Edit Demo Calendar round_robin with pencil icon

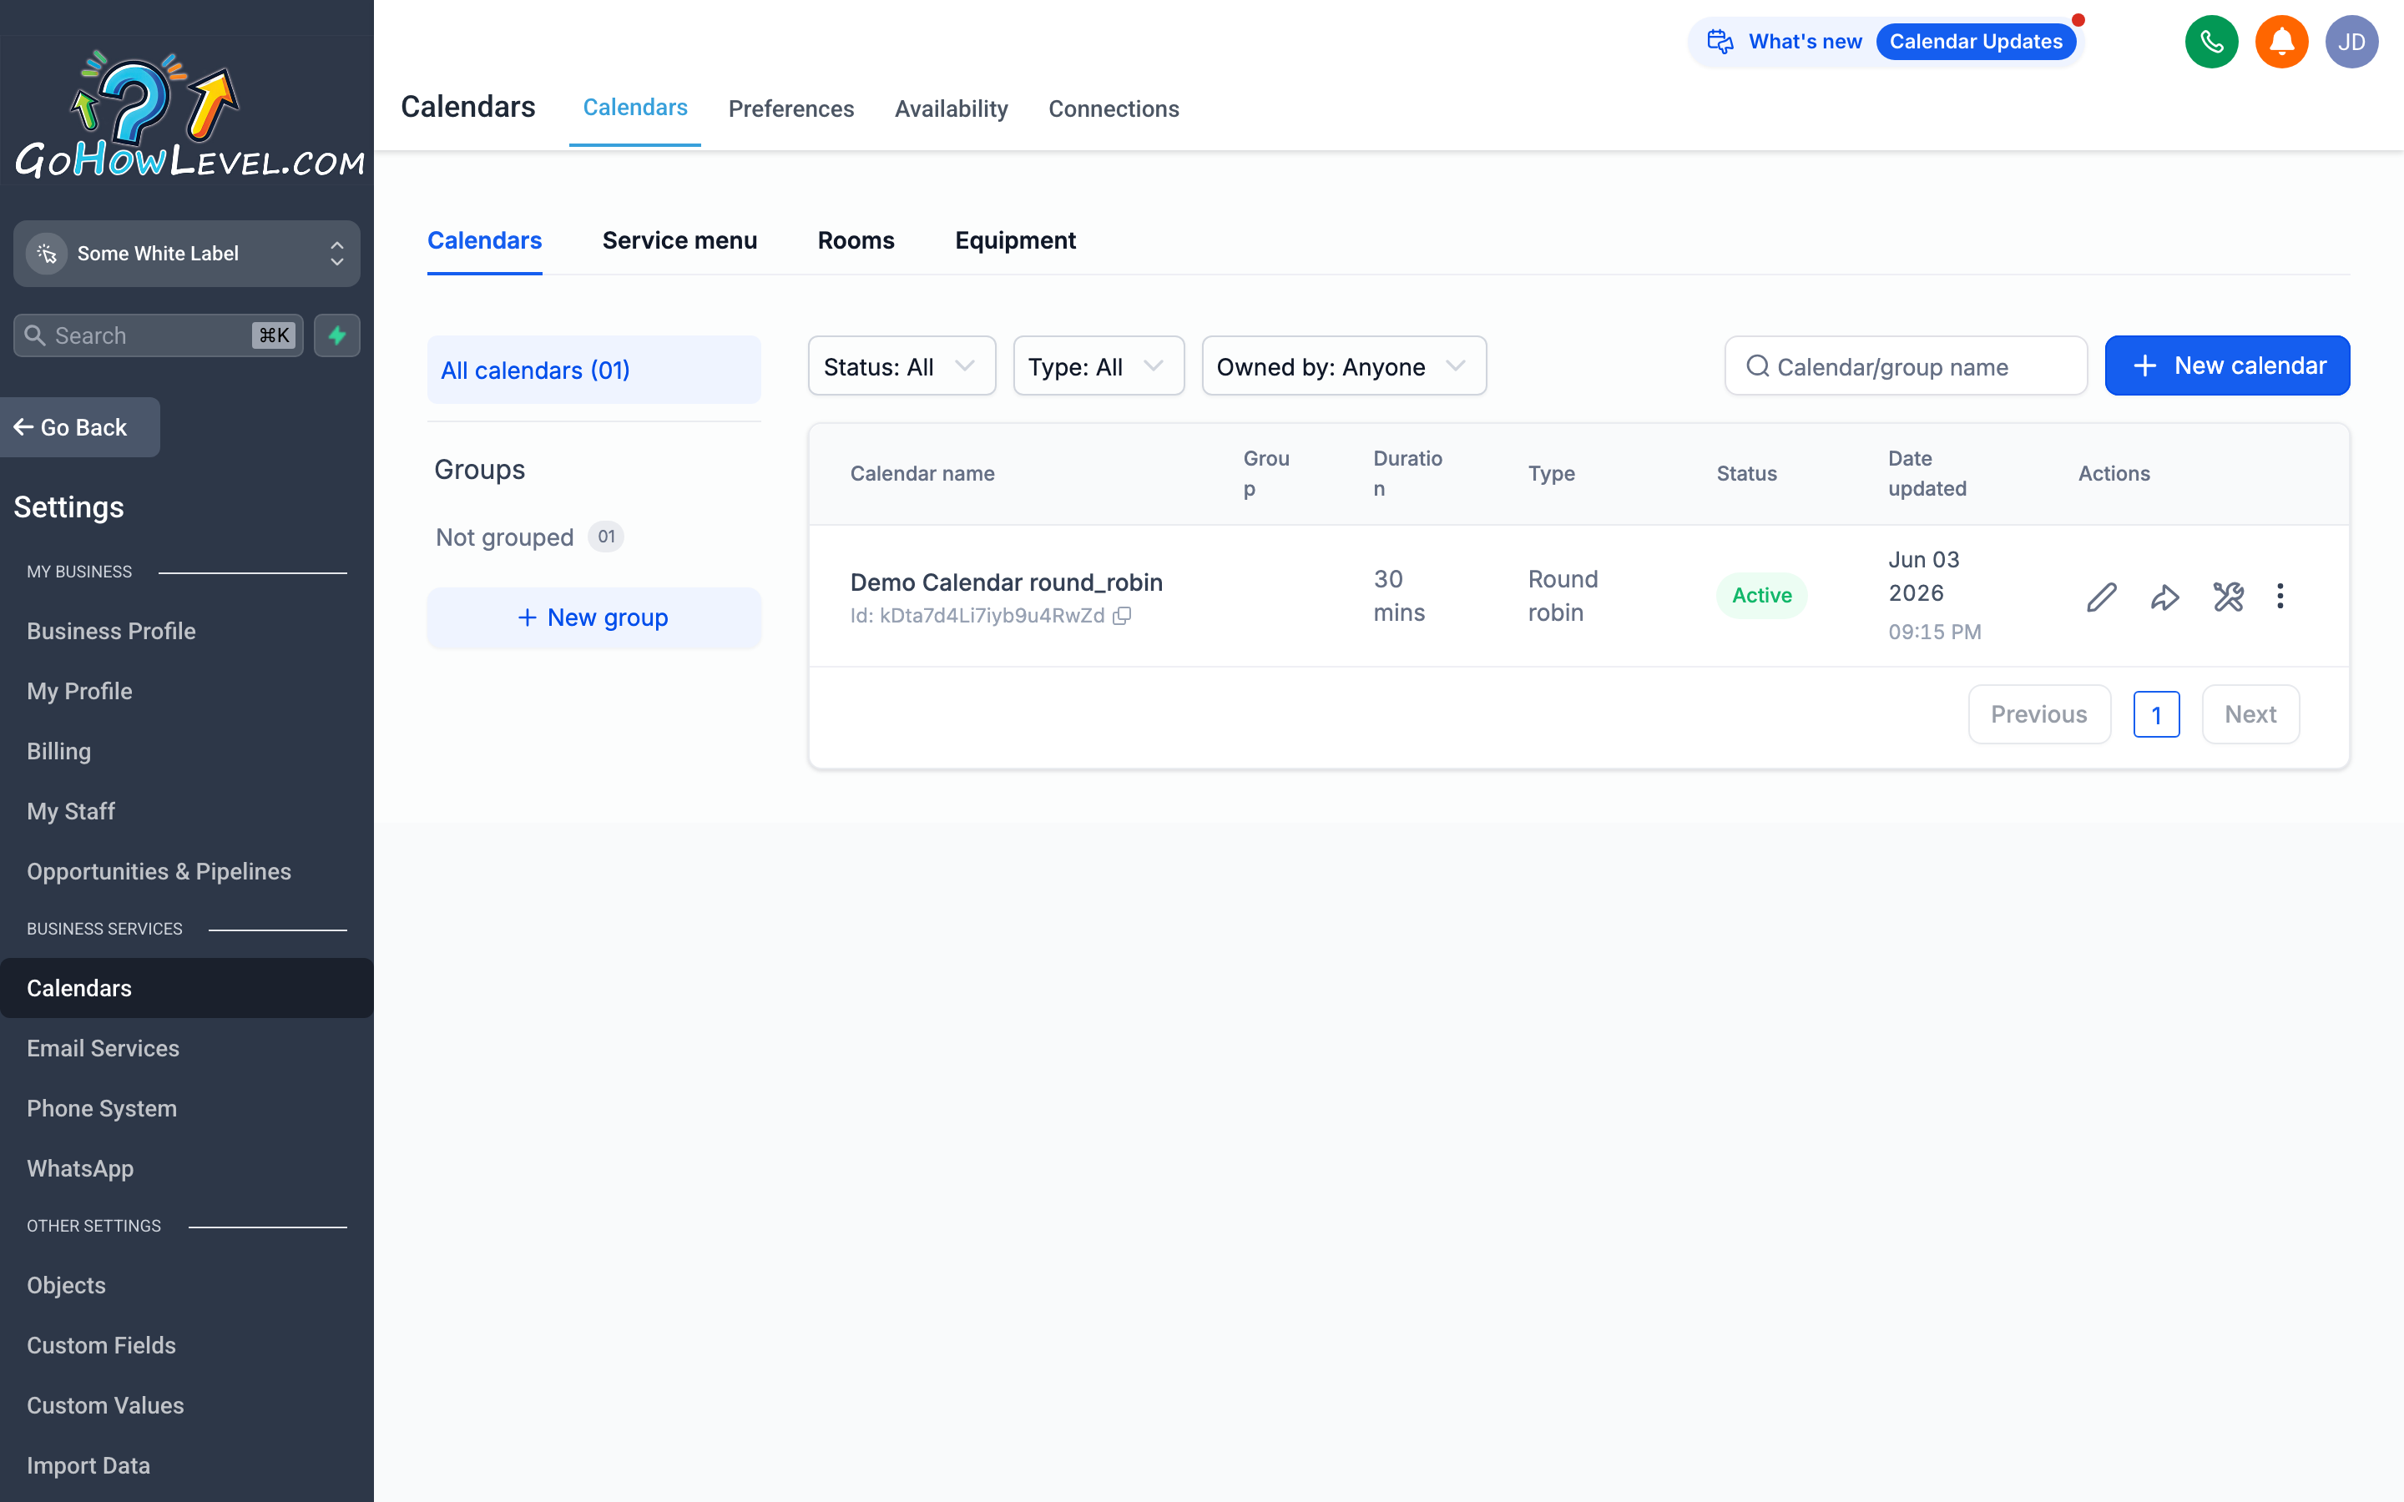(x=2101, y=596)
